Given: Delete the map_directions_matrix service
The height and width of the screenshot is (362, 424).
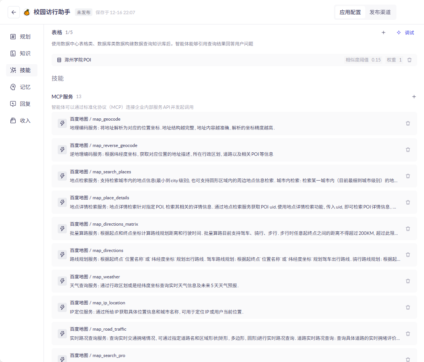Looking at the screenshot, I should (408, 229).
